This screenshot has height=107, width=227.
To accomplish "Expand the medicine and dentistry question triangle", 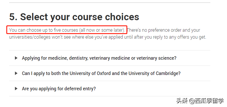I will 16,58.
